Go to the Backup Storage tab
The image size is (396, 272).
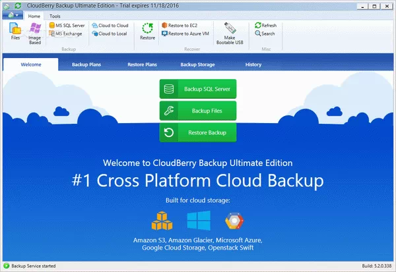[x=198, y=65]
